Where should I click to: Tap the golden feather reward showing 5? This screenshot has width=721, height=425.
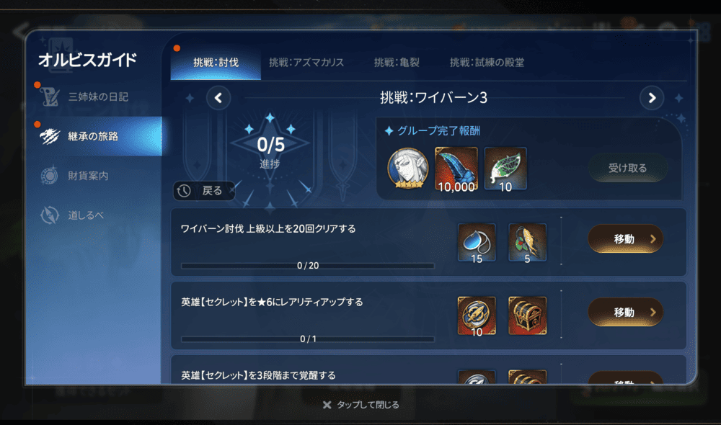click(528, 243)
